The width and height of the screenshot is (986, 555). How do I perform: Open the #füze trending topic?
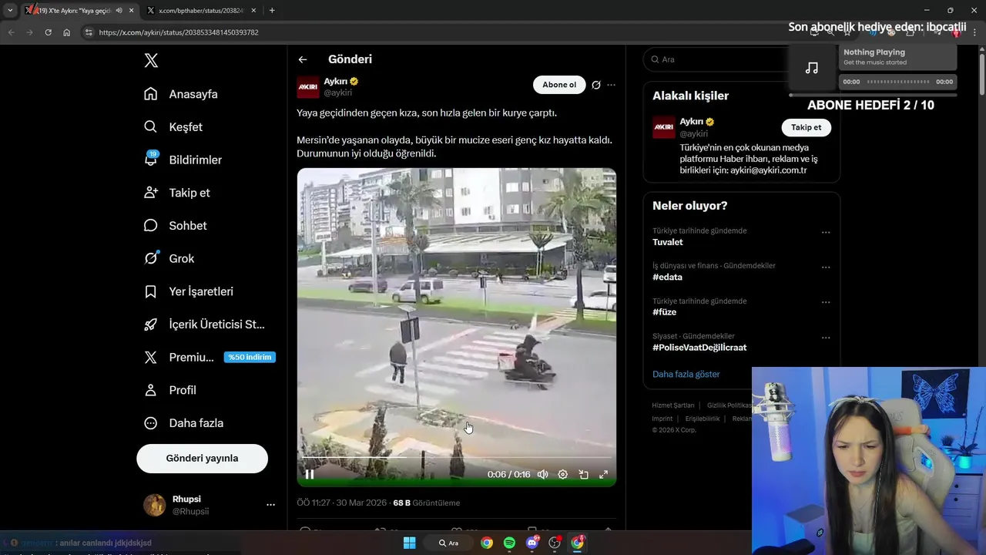pos(664,312)
